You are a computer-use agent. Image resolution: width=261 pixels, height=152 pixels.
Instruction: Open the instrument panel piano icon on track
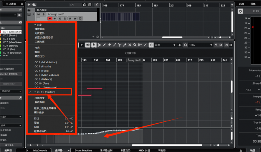[65, 18]
